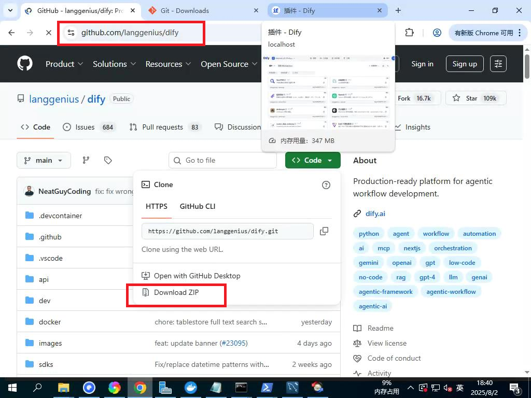Copy the HTTPS clone URL
Image resolution: width=531 pixels, height=398 pixels.
pos(324,231)
